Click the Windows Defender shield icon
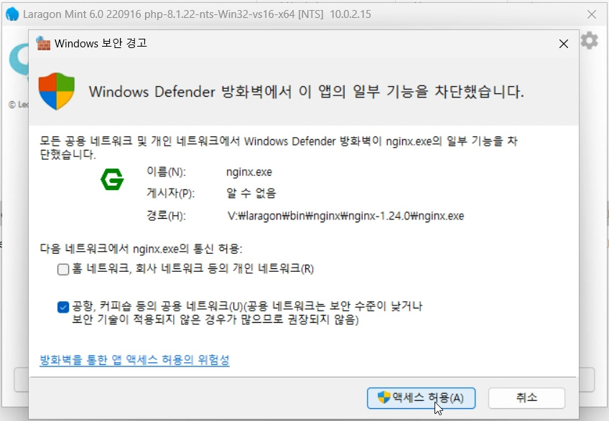 (x=57, y=91)
